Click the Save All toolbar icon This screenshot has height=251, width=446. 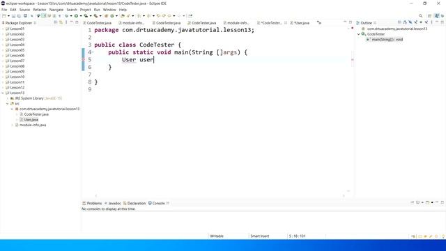pyautogui.click(x=19, y=16)
